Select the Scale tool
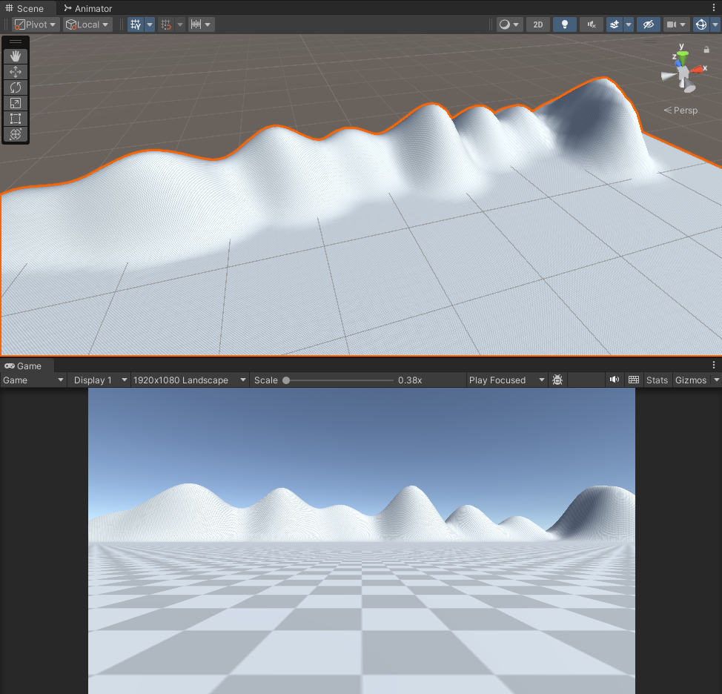This screenshot has height=694, width=722. pyautogui.click(x=16, y=103)
